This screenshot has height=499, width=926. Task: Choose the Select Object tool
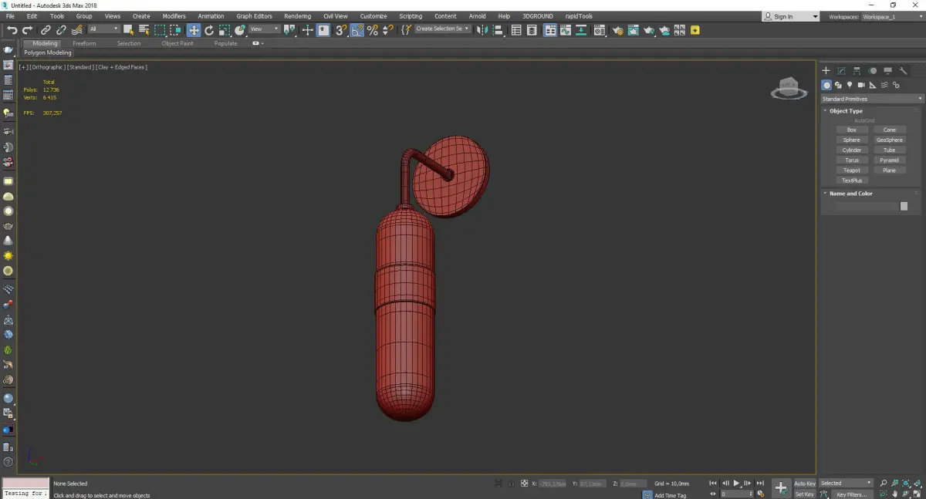click(128, 30)
